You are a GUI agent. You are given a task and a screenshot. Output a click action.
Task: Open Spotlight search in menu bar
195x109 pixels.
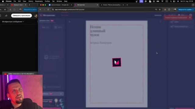[171, 1]
